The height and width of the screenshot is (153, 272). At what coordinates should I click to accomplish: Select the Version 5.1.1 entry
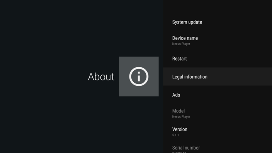[218, 131]
